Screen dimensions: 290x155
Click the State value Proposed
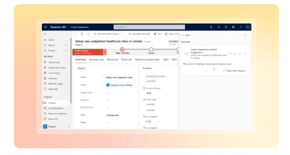(112, 115)
